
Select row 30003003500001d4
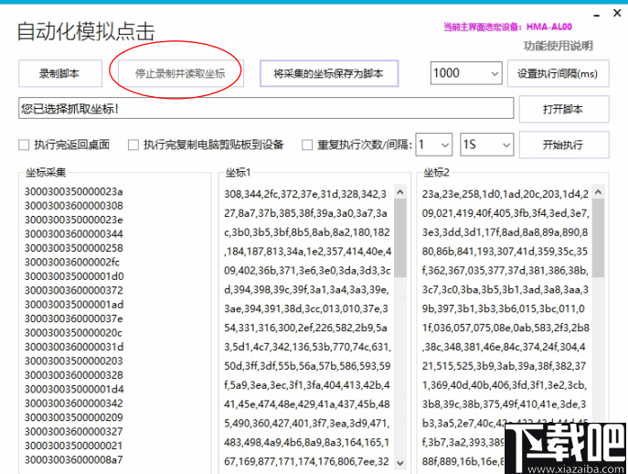[x=74, y=389]
